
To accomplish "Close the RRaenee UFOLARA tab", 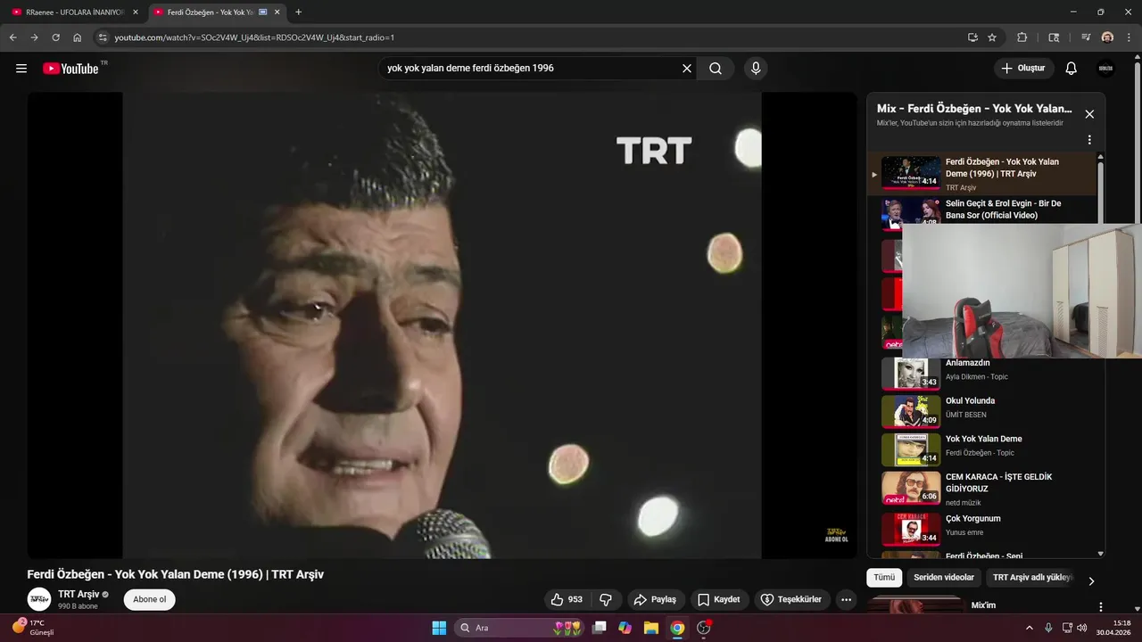I will (136, 12).
